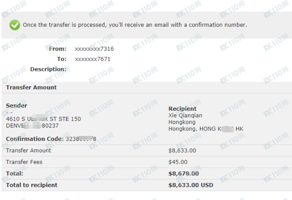Click the green checkmark confirmation icon
This screenshot has width=292, height=200.
pos(15,25)
